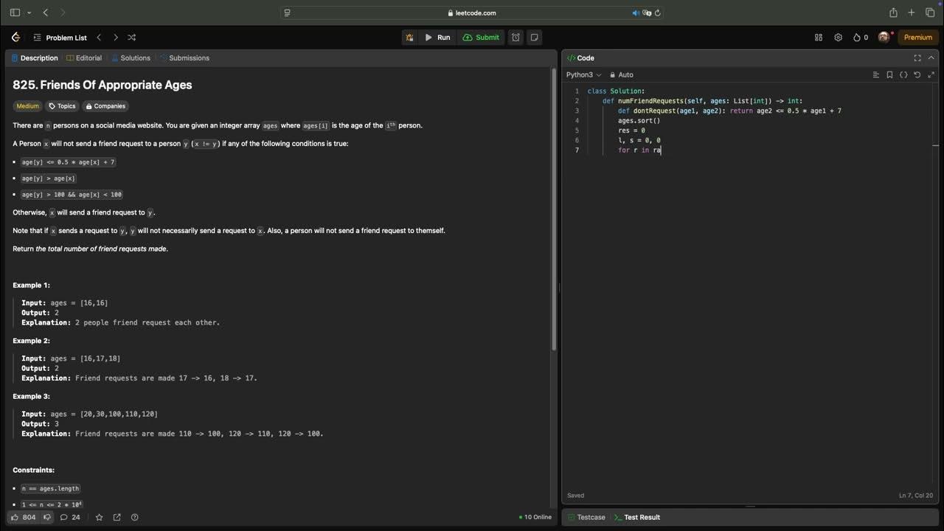The height and width of the screenshot is (531, 944).
Task: Star the problem as favorite
Action: 100,517
